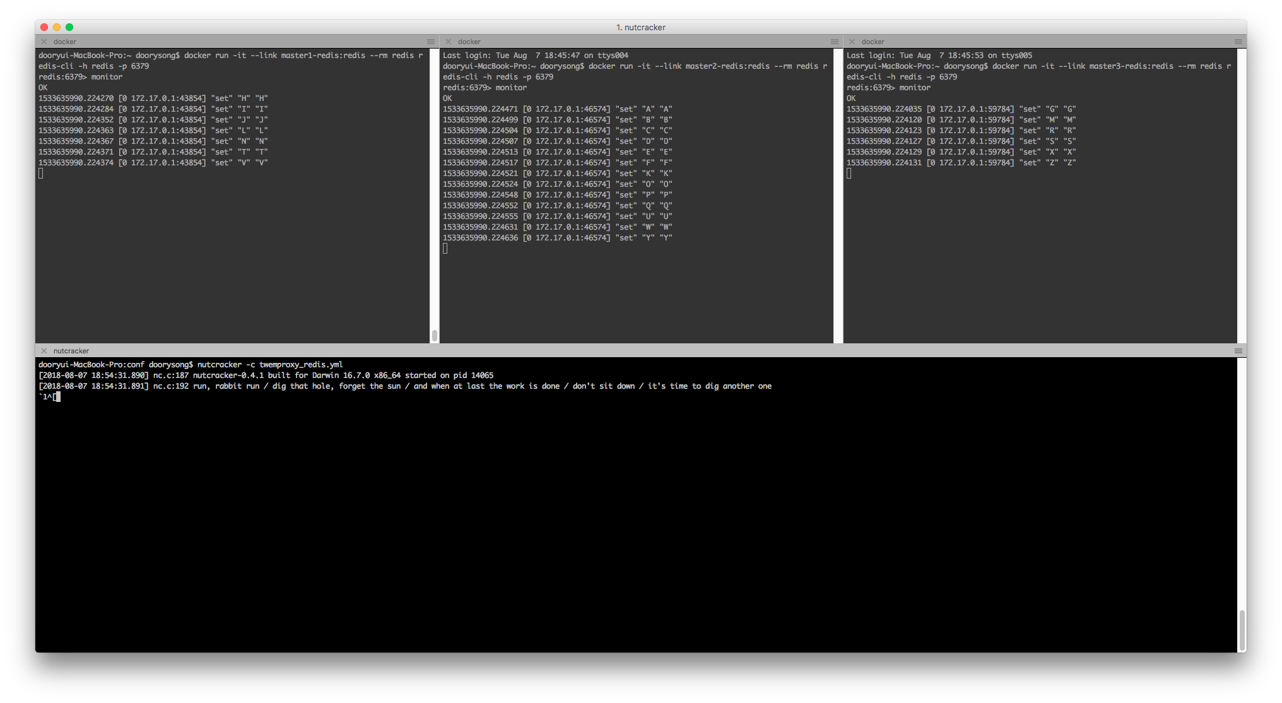Open the nutcracker pane's hamburger menu

[x=1238, y=351]
